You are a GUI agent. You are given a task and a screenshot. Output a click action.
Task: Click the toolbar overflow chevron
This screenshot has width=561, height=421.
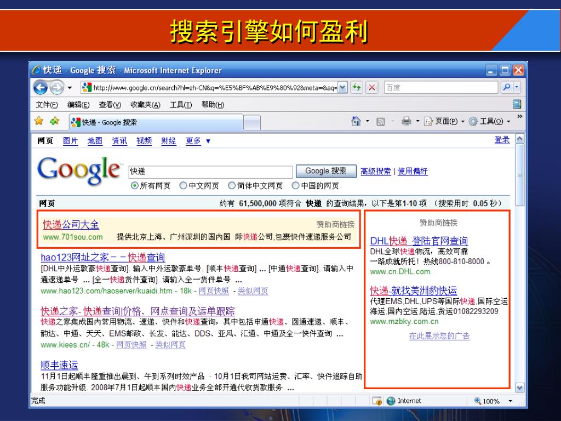[519, 117]
